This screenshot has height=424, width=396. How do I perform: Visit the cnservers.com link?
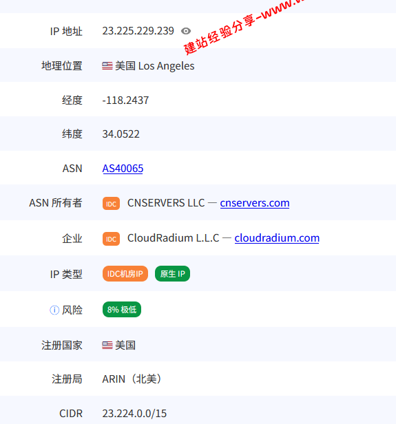(255, 203)
